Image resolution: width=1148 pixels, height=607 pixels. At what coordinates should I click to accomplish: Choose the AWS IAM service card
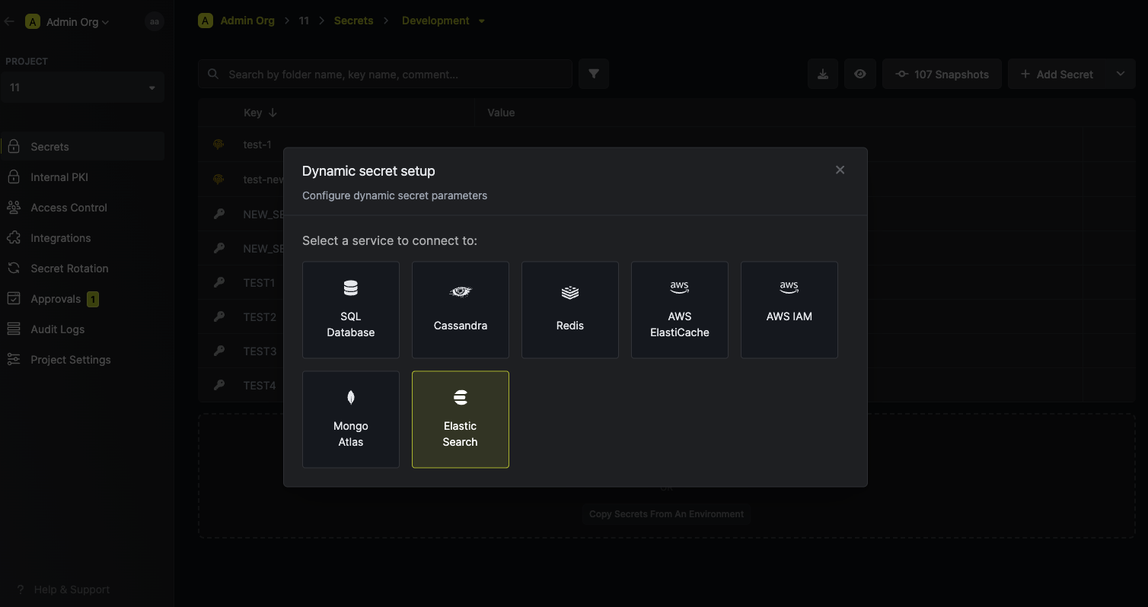tap(789, 310)
